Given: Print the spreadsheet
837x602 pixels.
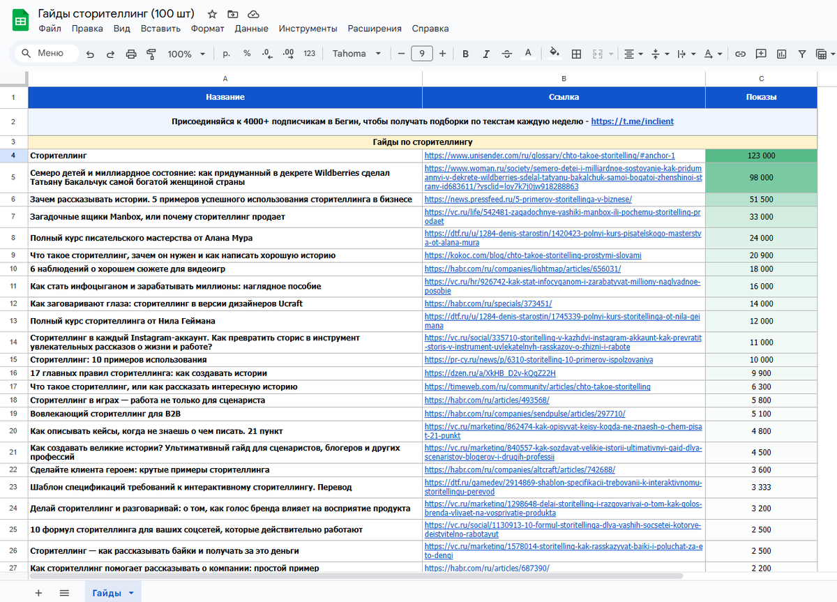Looking at the screenshot, I should point(130,54).
